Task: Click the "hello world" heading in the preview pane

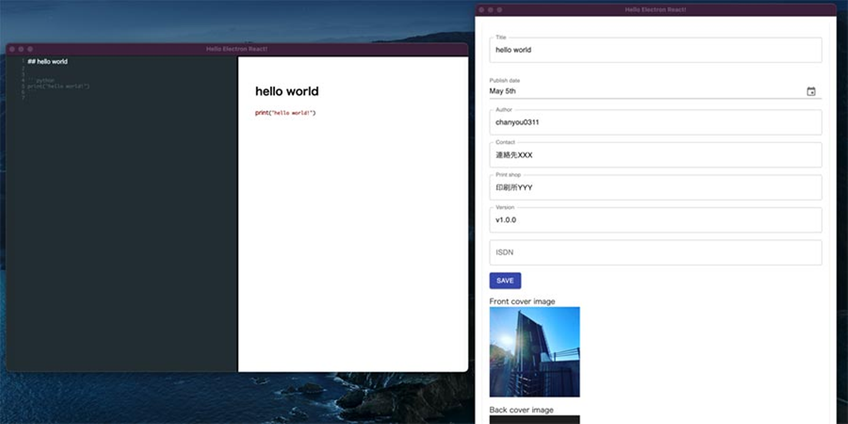Action: click(x=287, y=91)
